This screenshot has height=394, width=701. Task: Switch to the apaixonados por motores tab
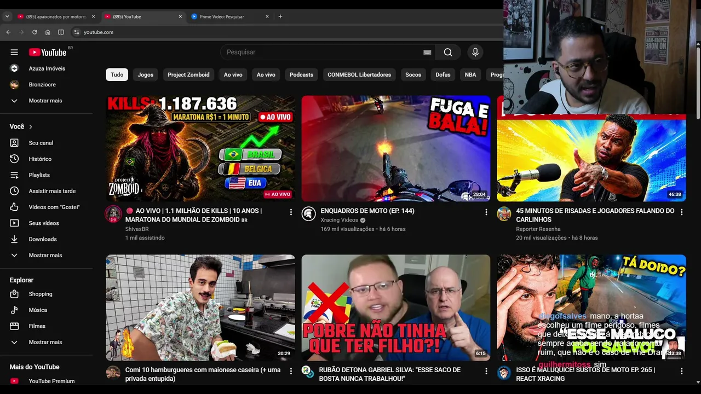click(x=56, y=16)
